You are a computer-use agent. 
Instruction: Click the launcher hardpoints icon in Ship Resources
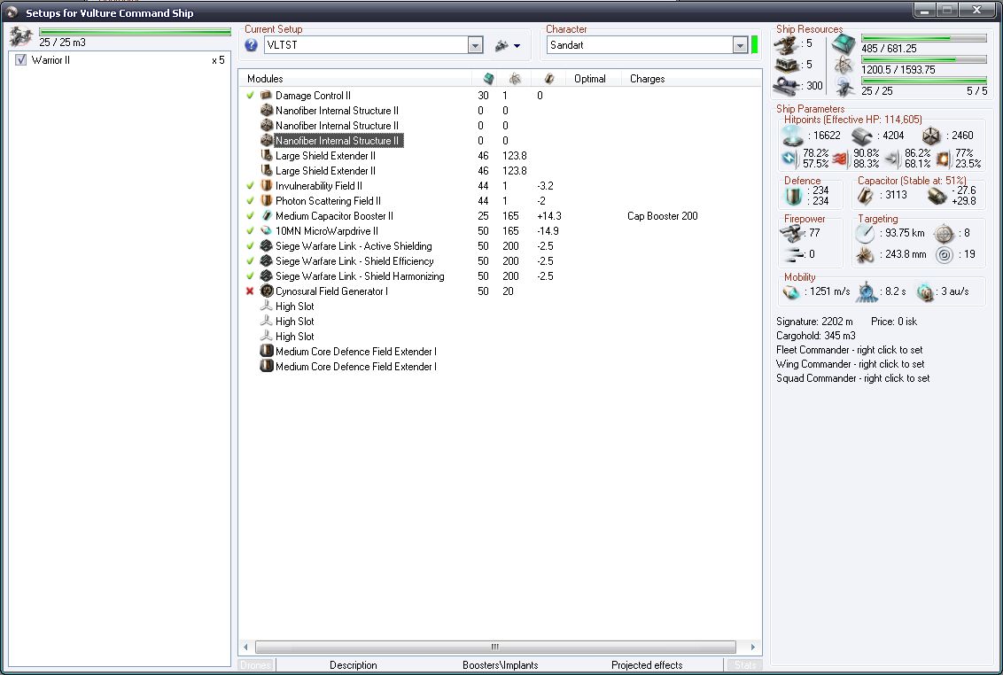pyautogui.click(x=786, y=65)
